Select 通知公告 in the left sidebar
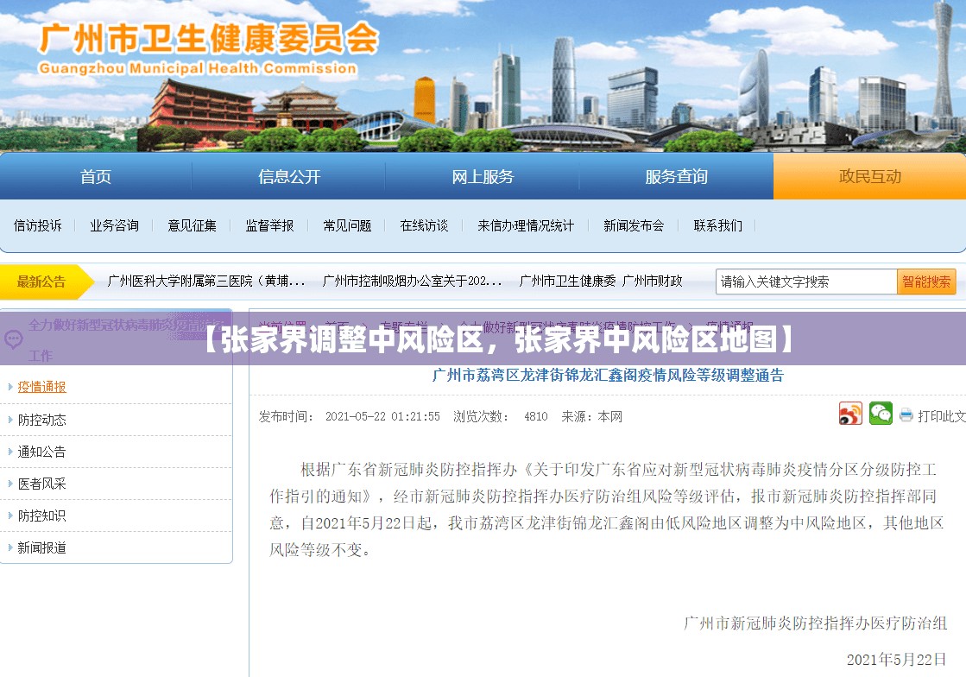The height and width of the screenshot is (677, 966). click(x=42, y=452)
